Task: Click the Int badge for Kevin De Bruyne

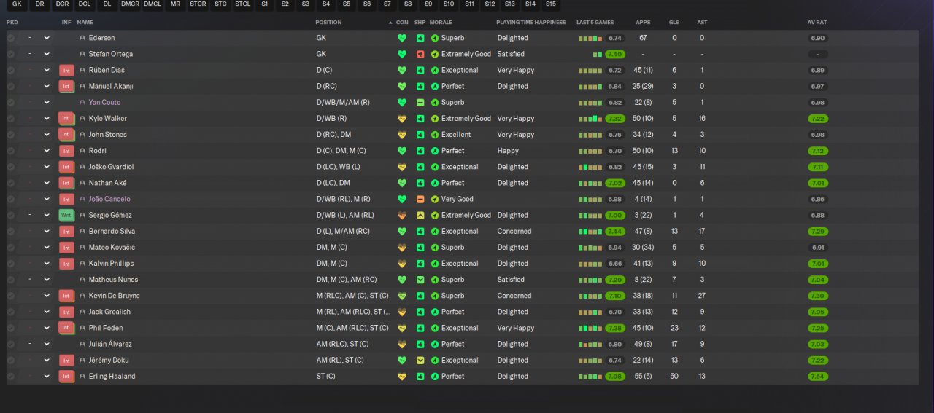Action: [x=66, y=296]
